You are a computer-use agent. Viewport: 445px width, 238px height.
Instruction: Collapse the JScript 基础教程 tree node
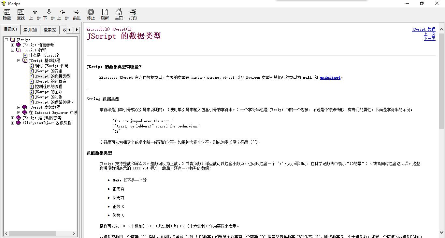coord(19,60)
